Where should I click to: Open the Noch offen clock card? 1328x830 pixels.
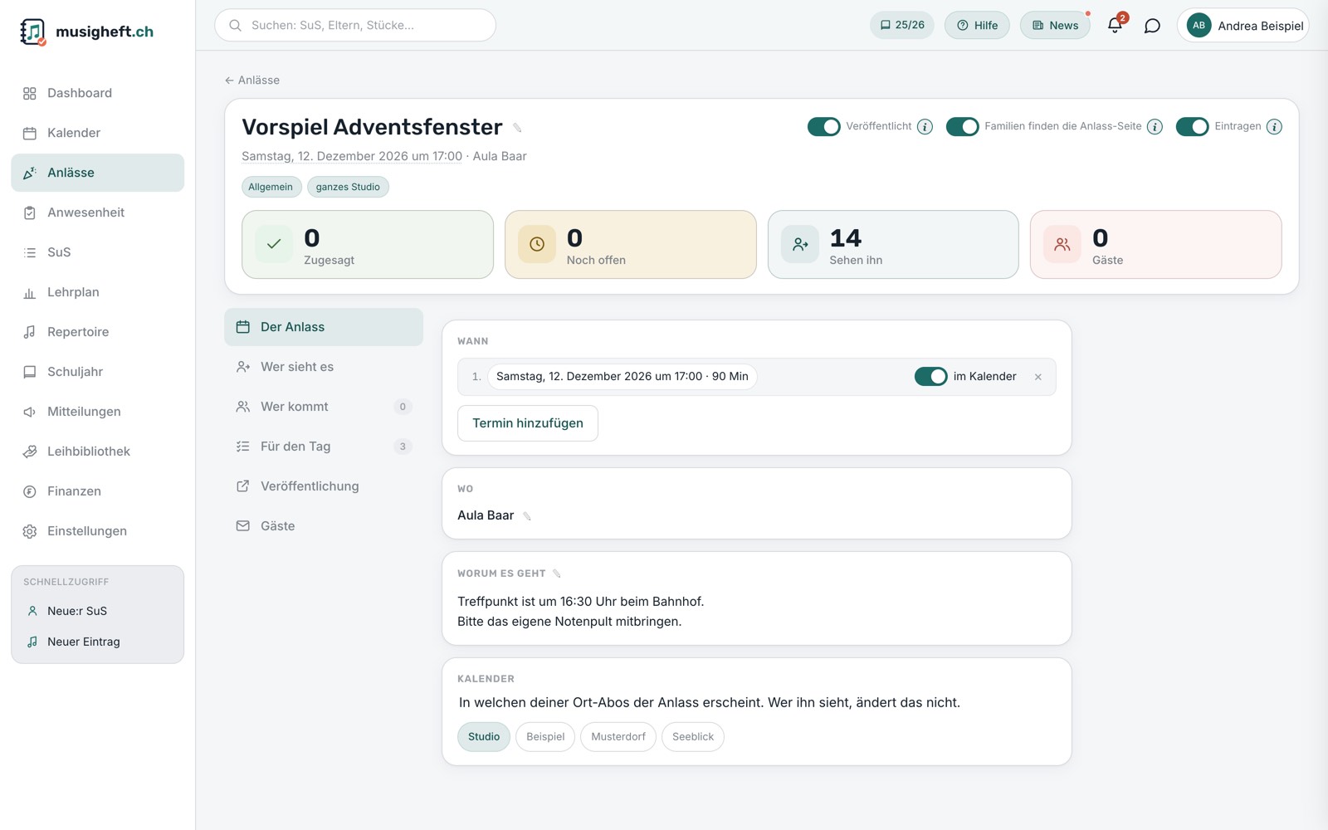pos(631,244)
